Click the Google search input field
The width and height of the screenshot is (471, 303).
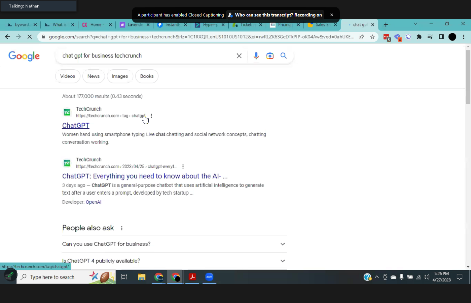(145, 56)
